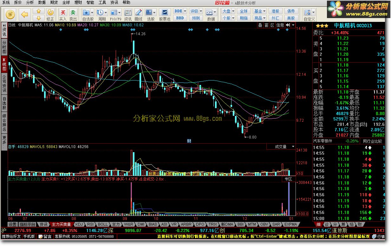Viewport: 391px width, 246px height.
Task: Click the 留言 message icon
Action: (x=45, y=236)
